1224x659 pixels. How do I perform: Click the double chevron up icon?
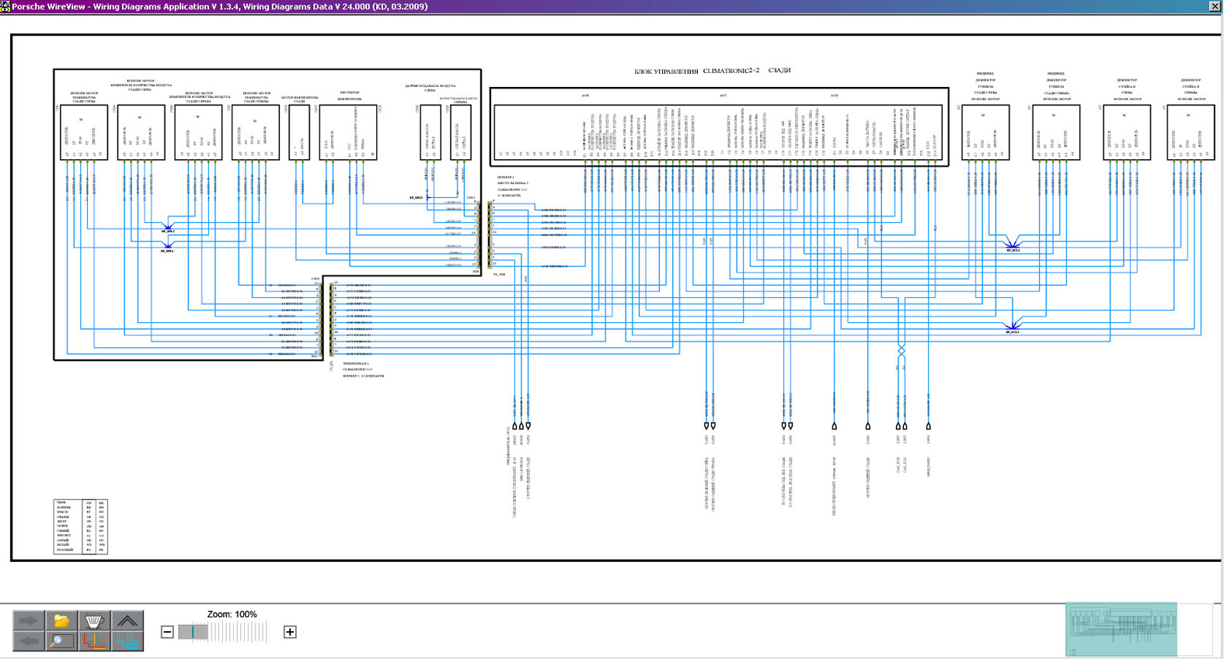click(127, 620)
